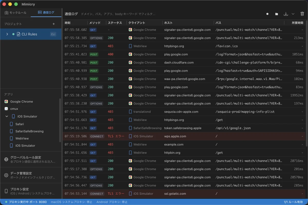Click the translationd client icon
Viewport: 308px width, 205px height.
point(130,112)
